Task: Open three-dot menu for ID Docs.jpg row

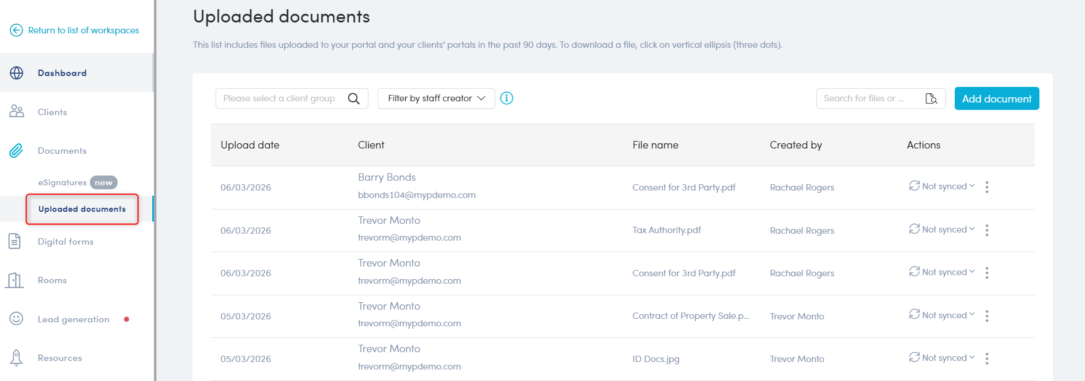Action: [x=986, y=359]
